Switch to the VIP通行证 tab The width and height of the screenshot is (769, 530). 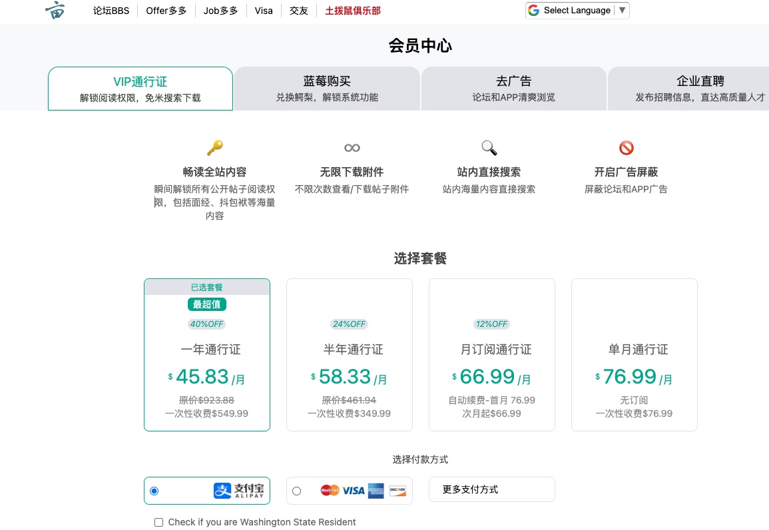coord(140,89)
